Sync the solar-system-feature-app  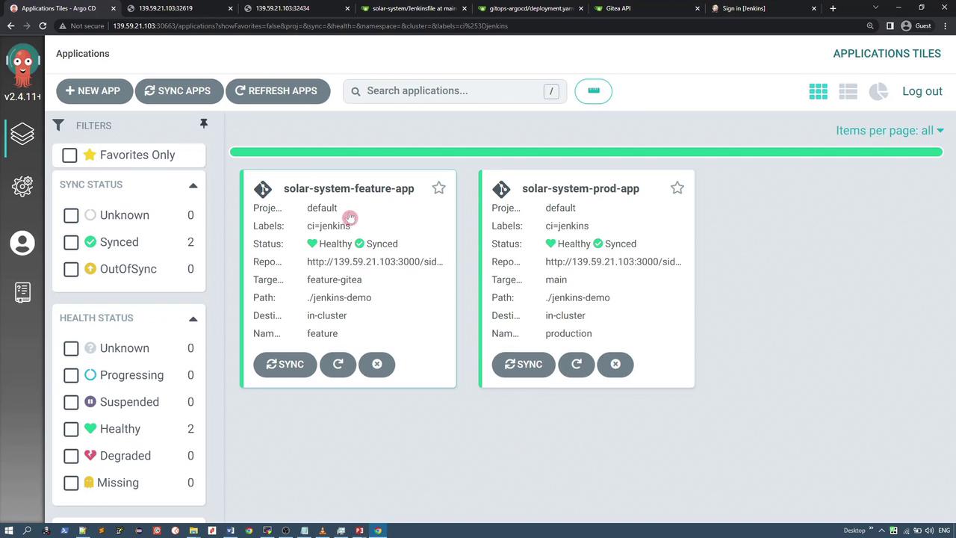285,364
